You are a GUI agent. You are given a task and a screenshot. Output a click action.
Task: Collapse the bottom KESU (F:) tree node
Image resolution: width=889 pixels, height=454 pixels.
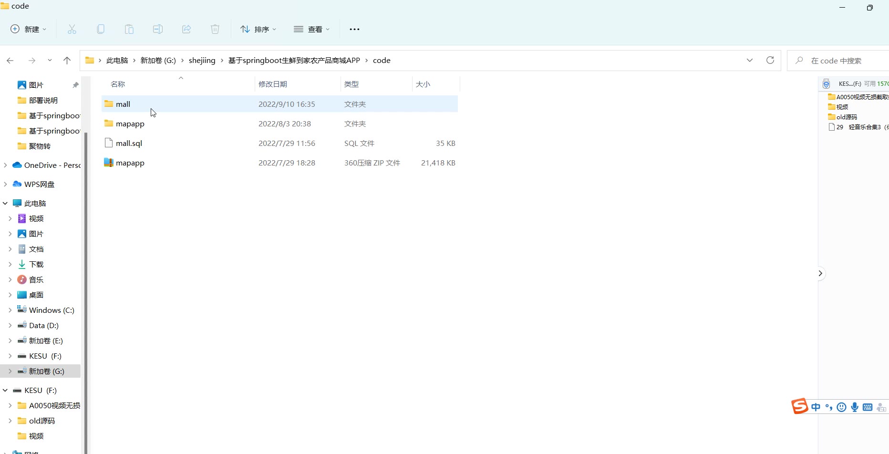point(5,390)
